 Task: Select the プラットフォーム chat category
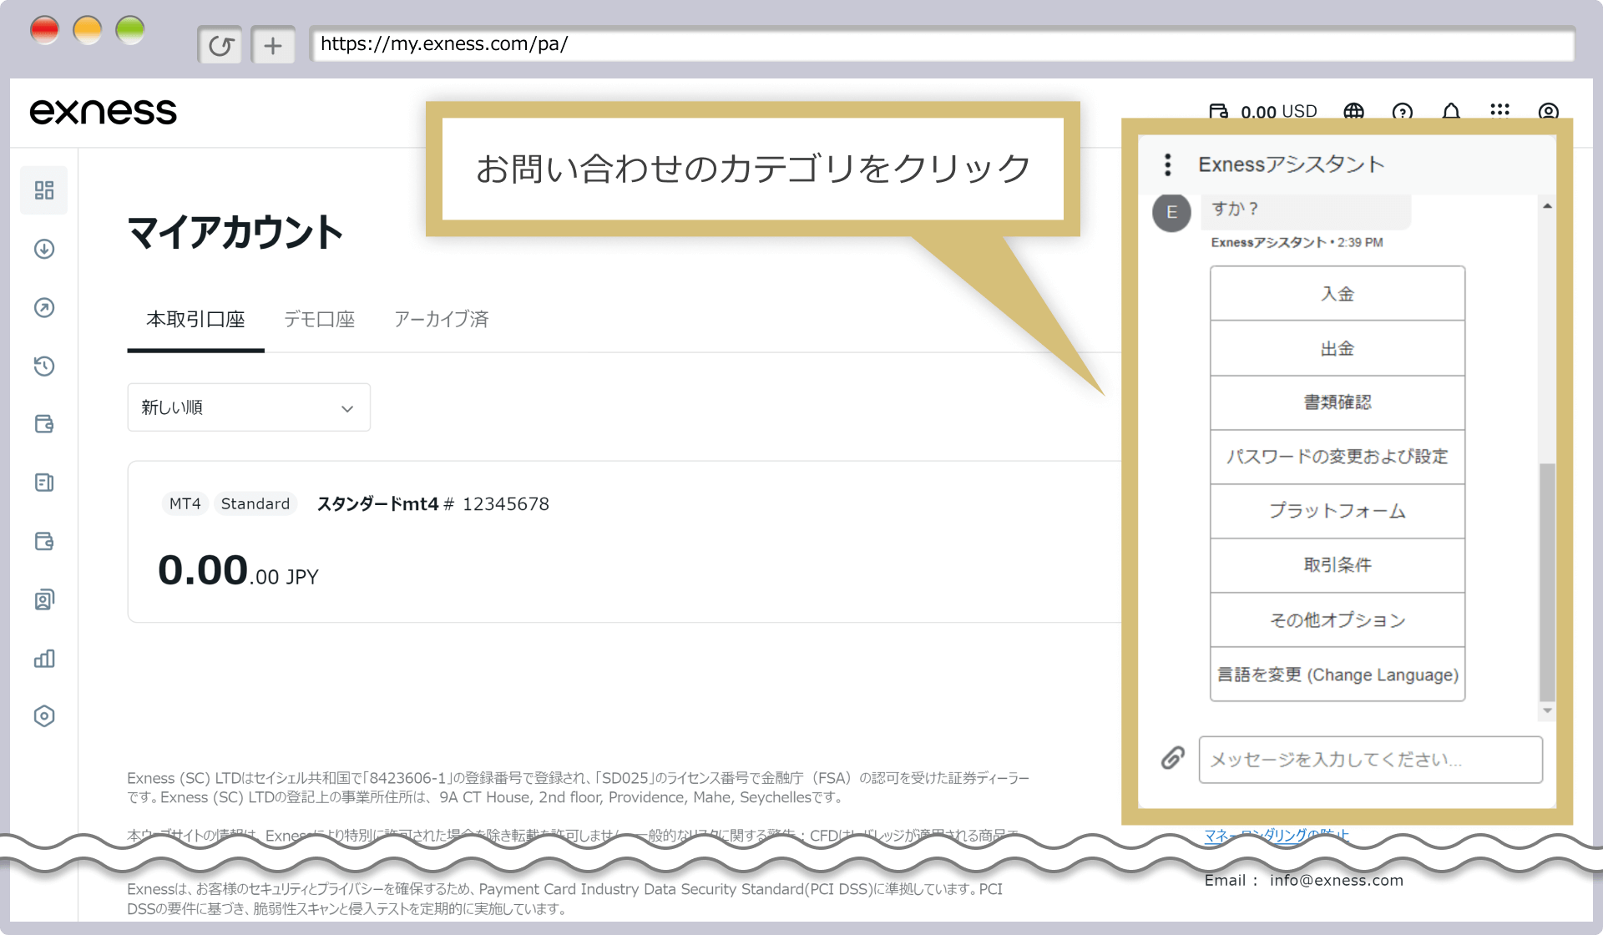tap(1338, 511)
